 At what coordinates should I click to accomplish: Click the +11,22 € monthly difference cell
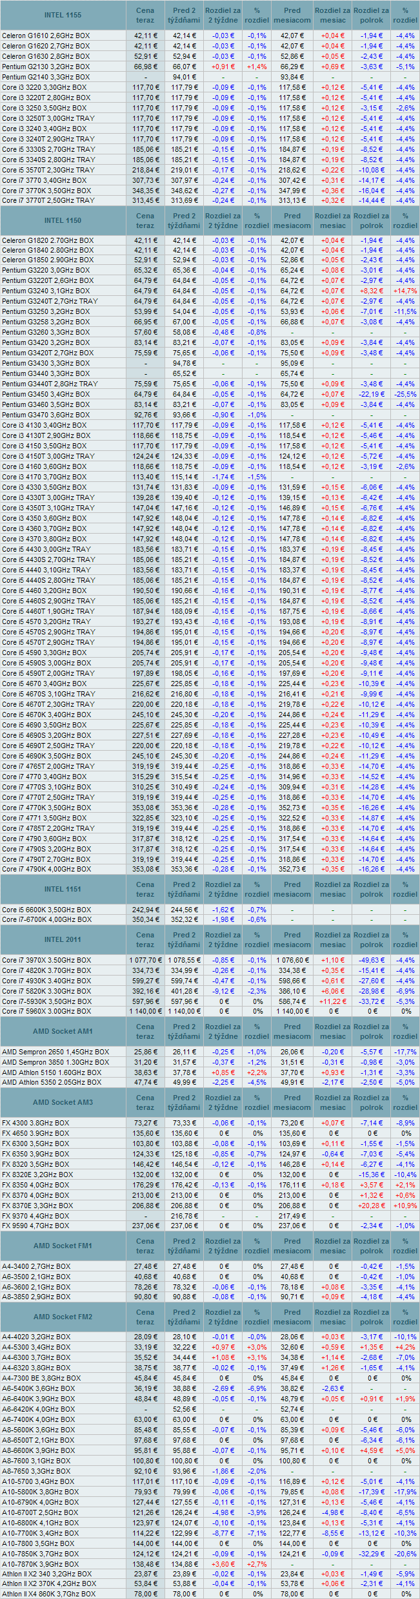[x=333, y=1001]
